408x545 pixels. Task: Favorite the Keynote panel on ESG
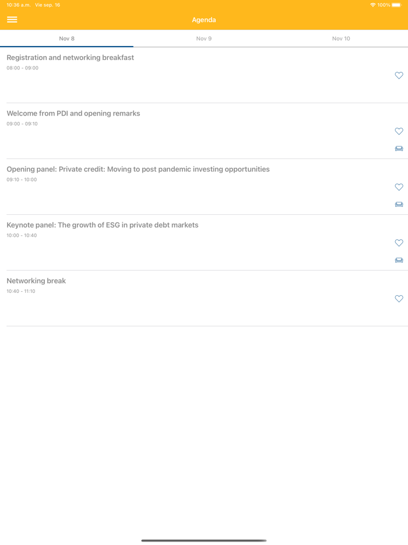pos(399,243)
